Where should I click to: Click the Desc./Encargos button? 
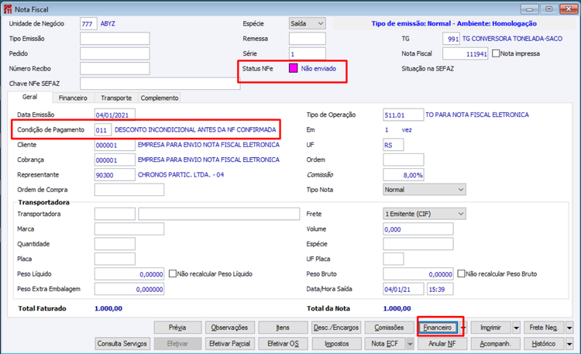336,328
